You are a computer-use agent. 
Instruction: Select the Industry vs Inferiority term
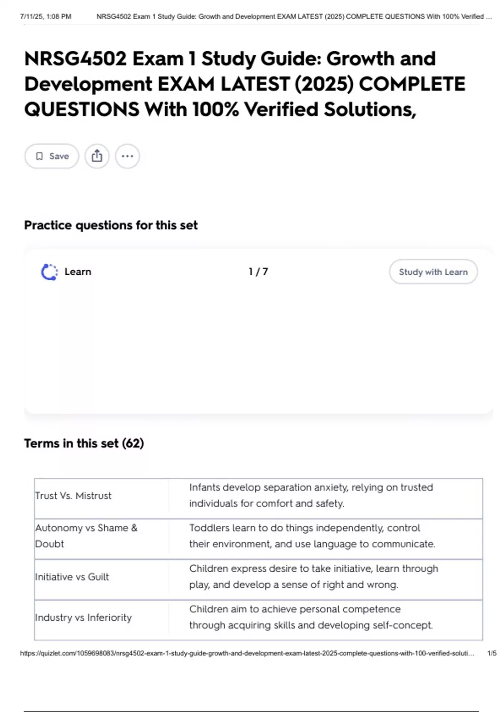point(83,617)
